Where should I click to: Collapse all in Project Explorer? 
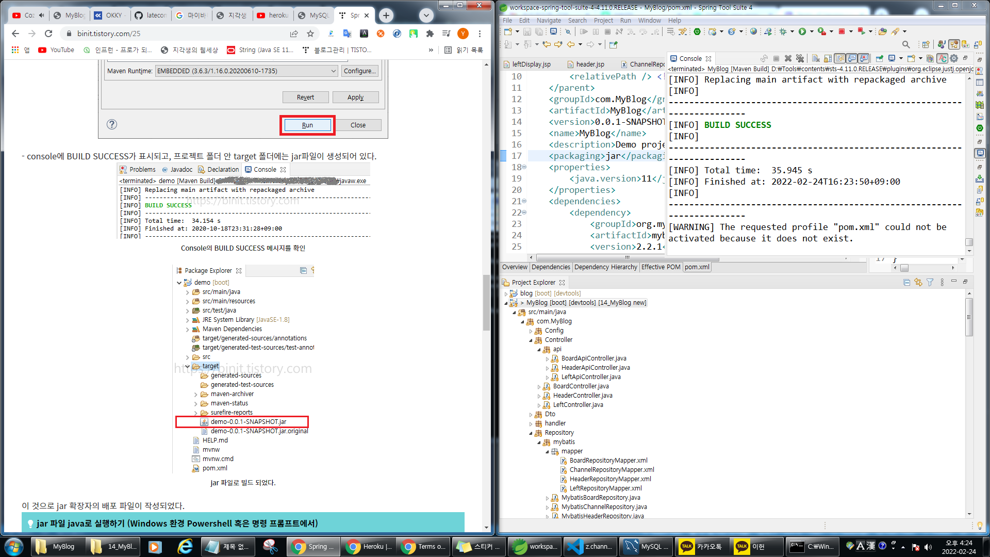pos(907,283)
